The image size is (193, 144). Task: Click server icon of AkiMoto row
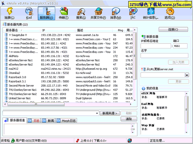pyautogui.click(x=6, y=56)
